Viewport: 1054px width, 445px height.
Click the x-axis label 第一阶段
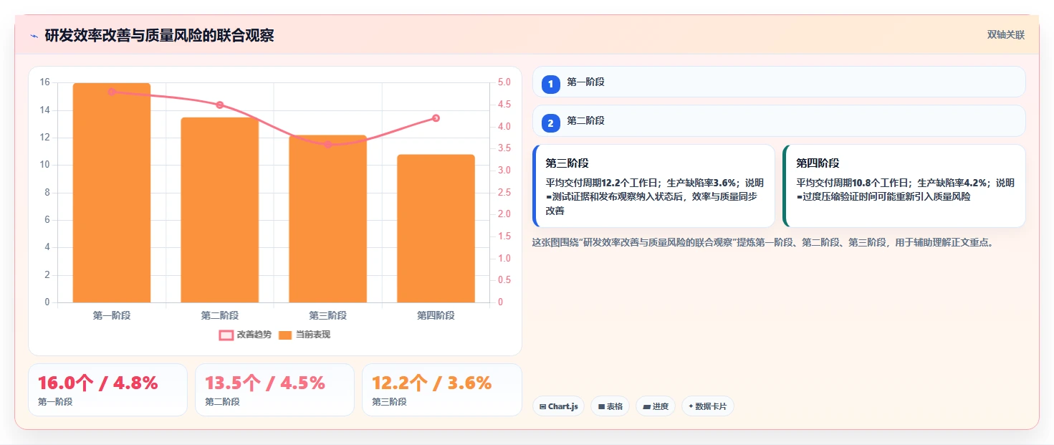(112, 315)
